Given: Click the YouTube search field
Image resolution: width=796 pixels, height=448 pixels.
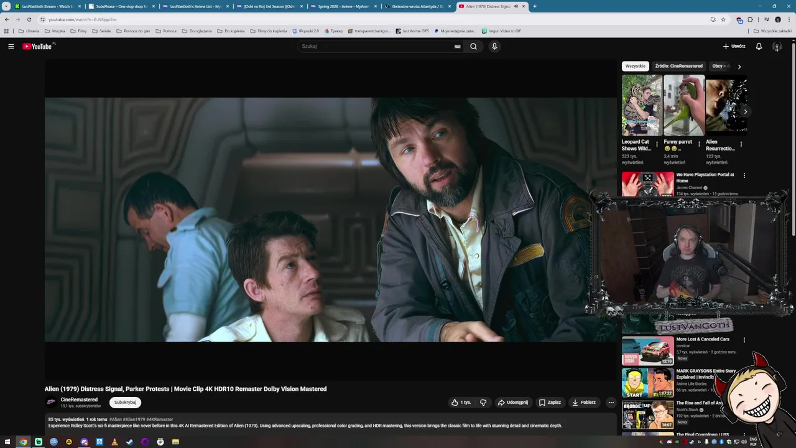Looking at the screenshot, I should point(376,46).
